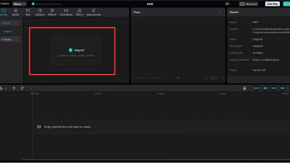The width and height of the screenshot is (290, 163).
Task: Switch to the Text tab
Action: (28, 12)
